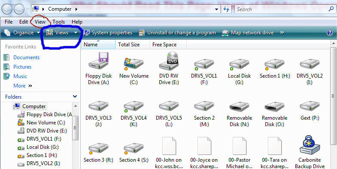This screenshot has width=337, height=169.
Task: Select Local Disk (G:) drive icon
Action: (x=239, y=64)
